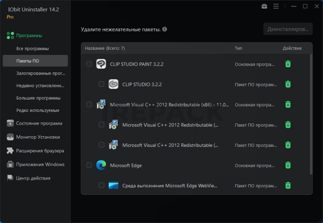323x223 pixels.
Task: Open Центр действия from sidebar
Action: 33,178
